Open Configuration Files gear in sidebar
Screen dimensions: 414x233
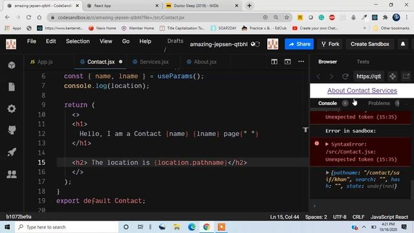[12, 109]
